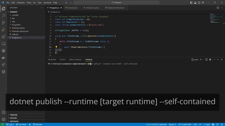This screenshot has width=225, height=126.
Task: Go forward with navigation arrow
Action: tap(70, 2)
